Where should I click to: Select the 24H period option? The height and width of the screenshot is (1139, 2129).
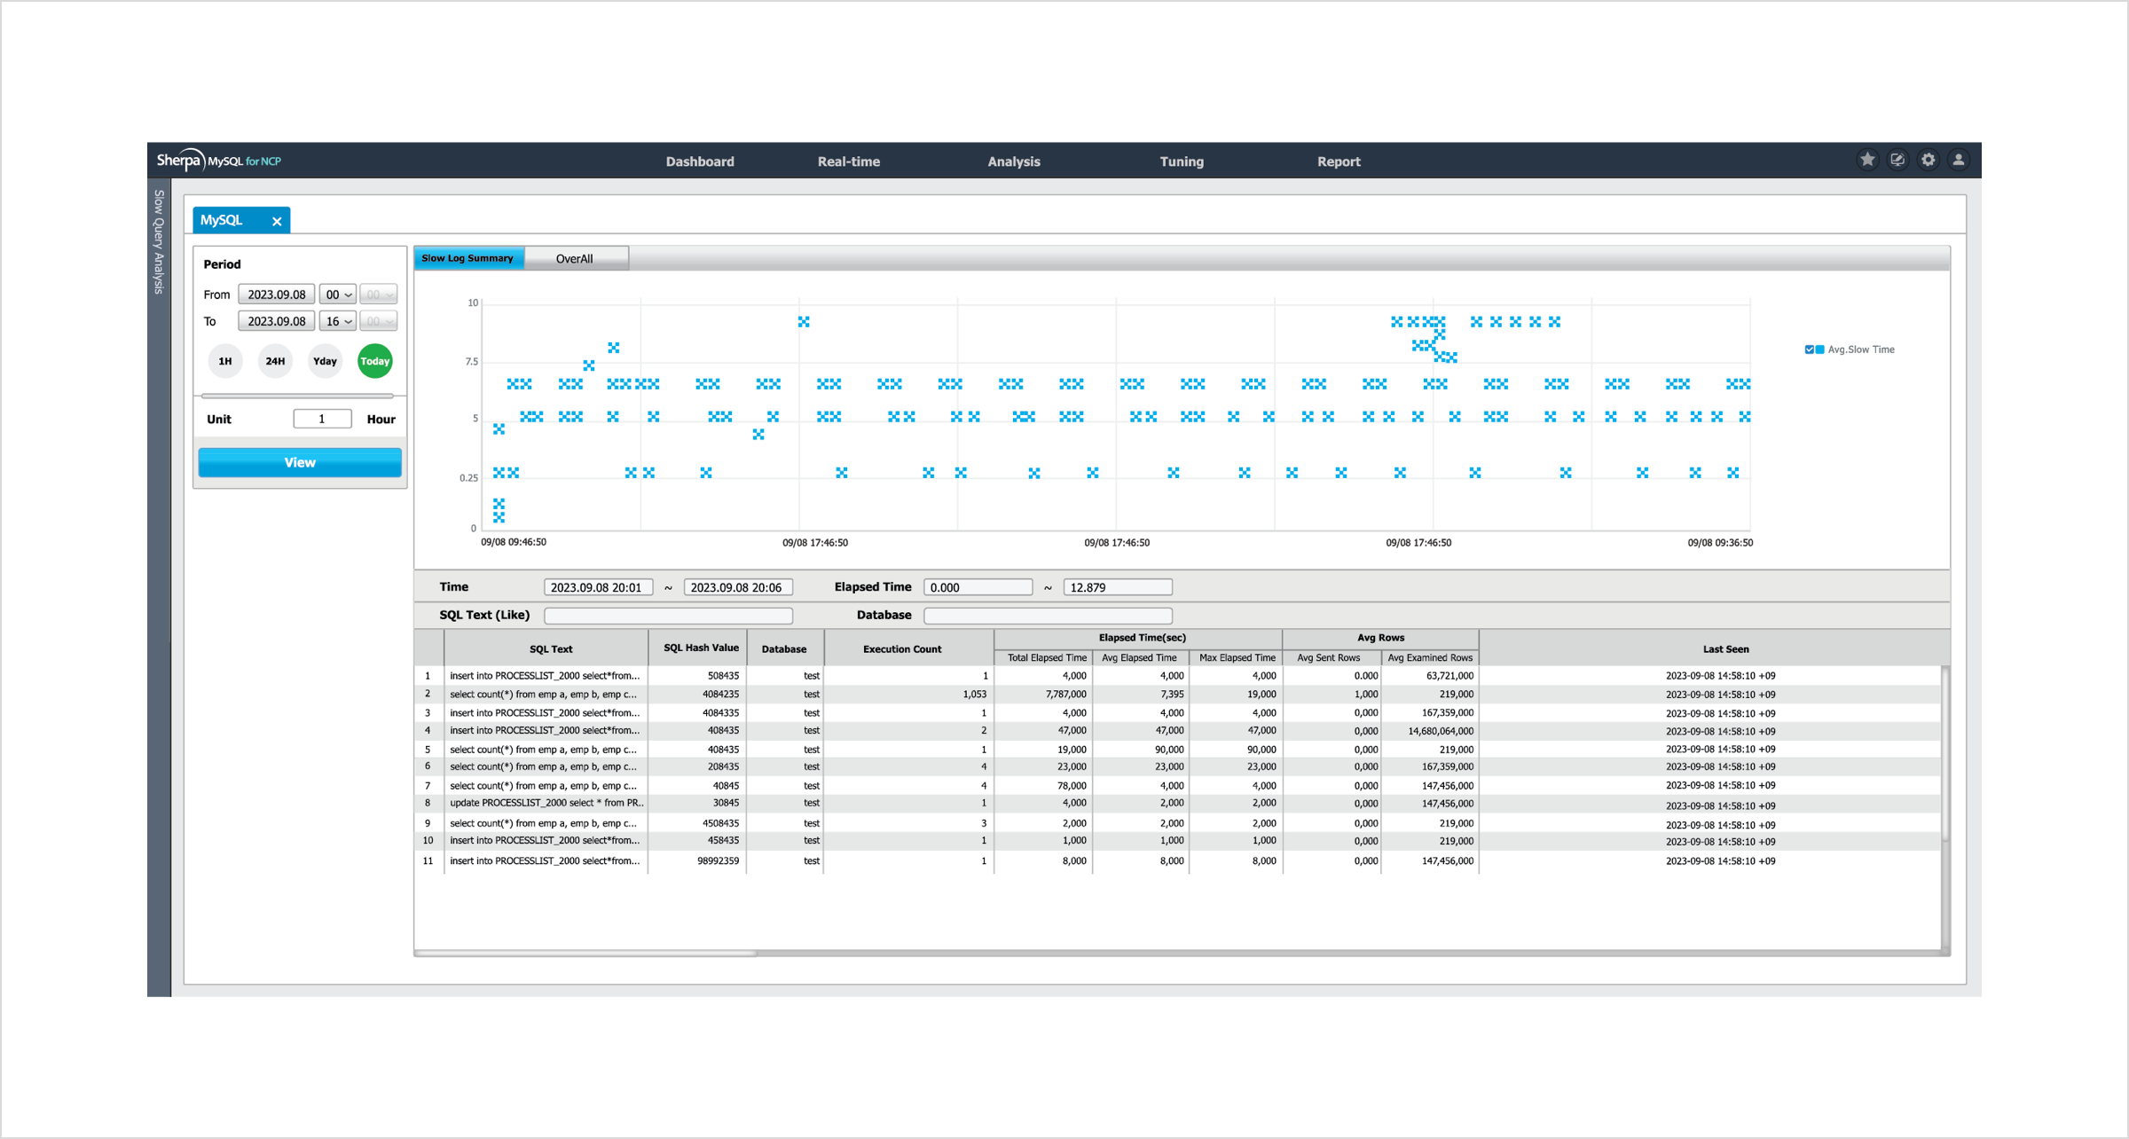[x=275, y=361]
